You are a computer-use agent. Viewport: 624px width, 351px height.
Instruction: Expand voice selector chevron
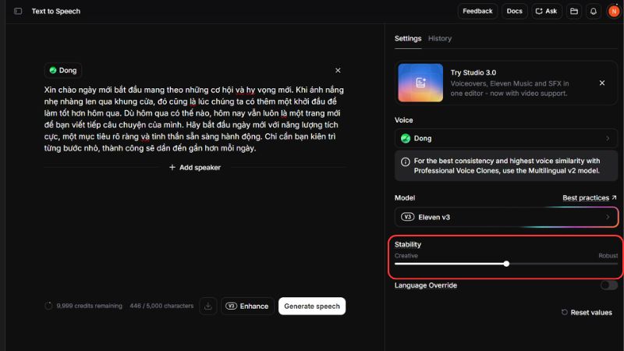coord(608,139)
